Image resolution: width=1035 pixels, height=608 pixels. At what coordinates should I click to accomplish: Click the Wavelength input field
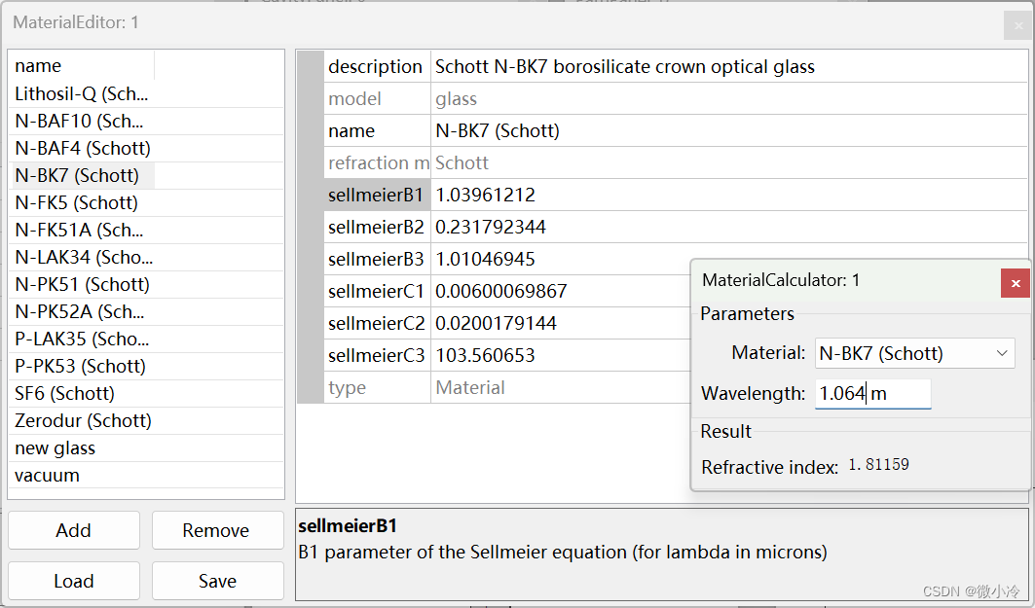[x=872, y=394]
